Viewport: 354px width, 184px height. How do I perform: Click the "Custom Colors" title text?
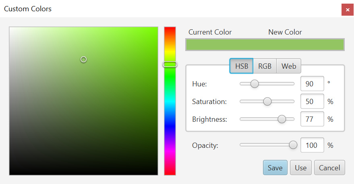(28, 9)
